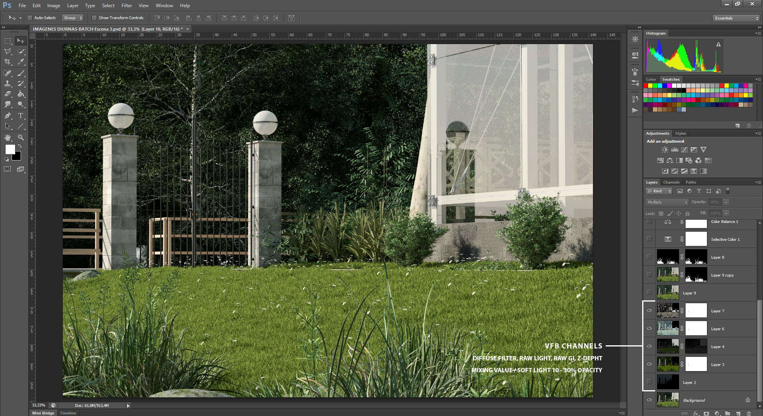Select the Pen tool

point(8,116)
